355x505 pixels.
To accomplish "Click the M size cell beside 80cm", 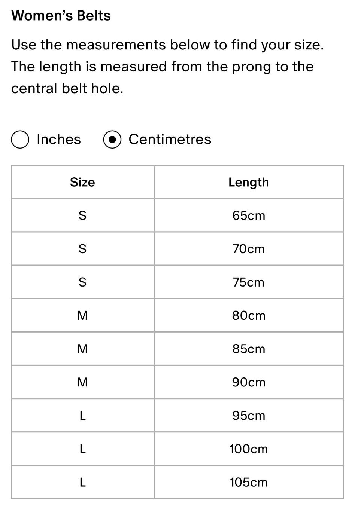I will pyautogui.click(x=82, y=315).
